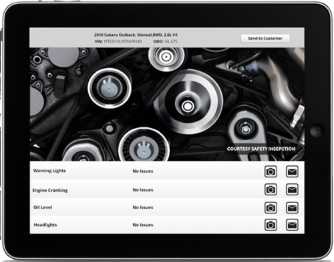This screenshot has height=262, width=334.
Task: Select the Headlights label
Action: click(45, 225)
